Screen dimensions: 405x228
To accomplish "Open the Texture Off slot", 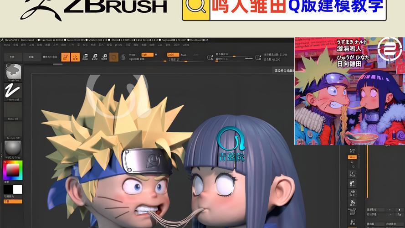I will coord(13,131).
